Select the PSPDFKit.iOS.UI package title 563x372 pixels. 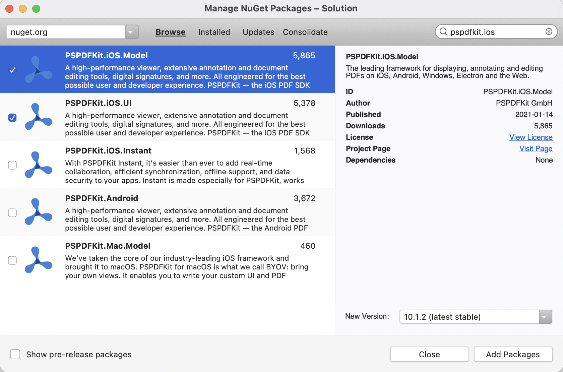(98, 103)
